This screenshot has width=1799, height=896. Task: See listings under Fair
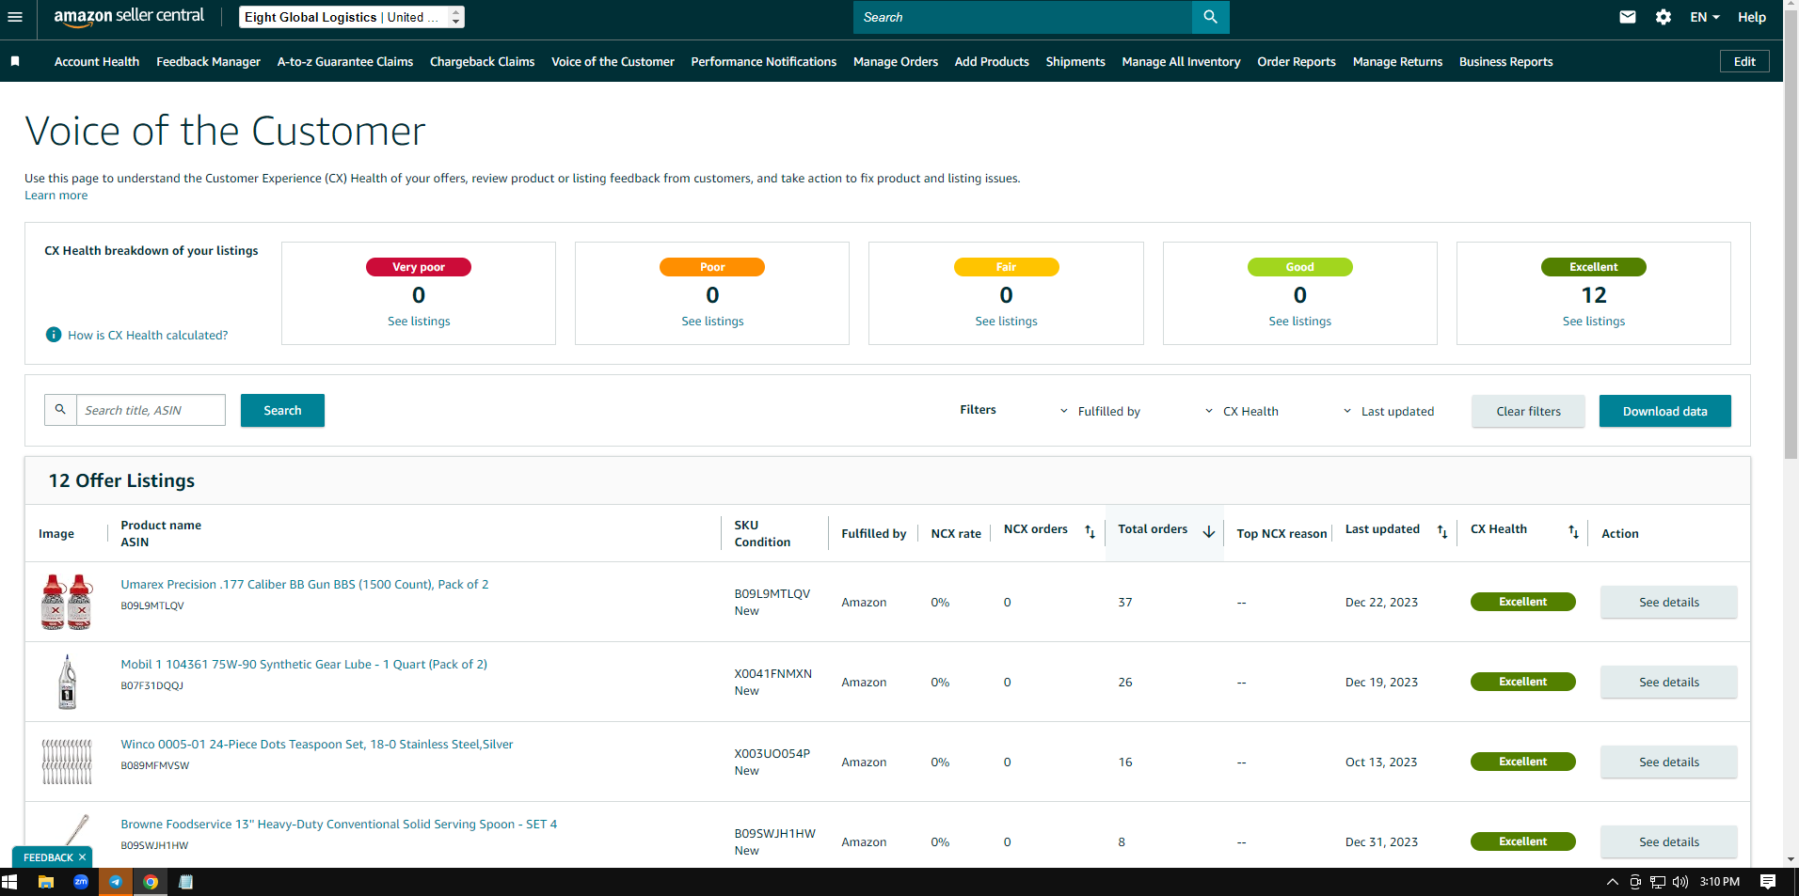click(x=1006, y=322)
